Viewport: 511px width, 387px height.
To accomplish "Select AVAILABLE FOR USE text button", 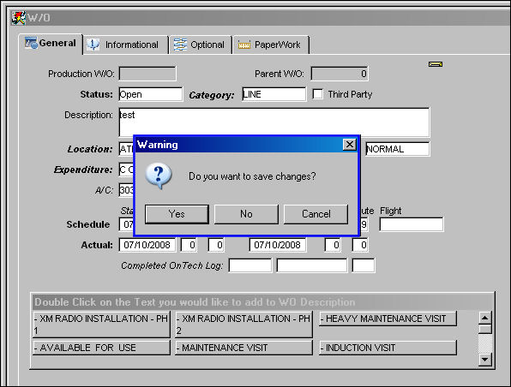I will click(101, 348).
